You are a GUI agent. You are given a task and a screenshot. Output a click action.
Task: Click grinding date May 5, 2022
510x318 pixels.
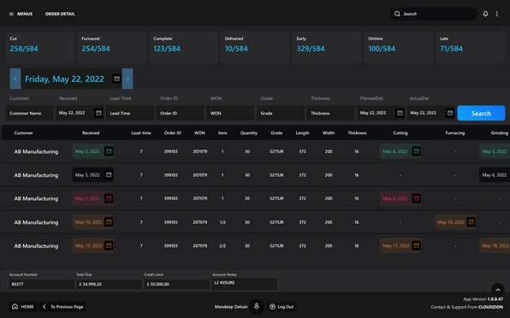pyautogui.click(x=494, y=151)
